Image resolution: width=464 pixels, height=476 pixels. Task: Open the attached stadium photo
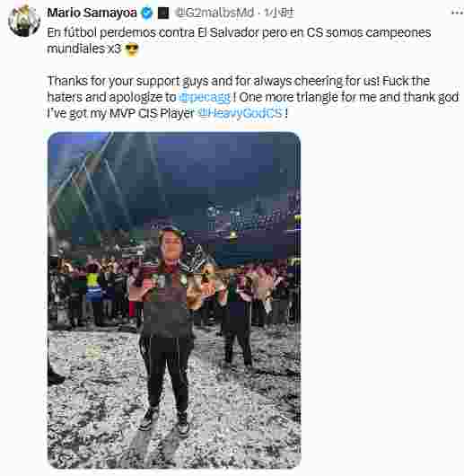(x=174, y=300)
